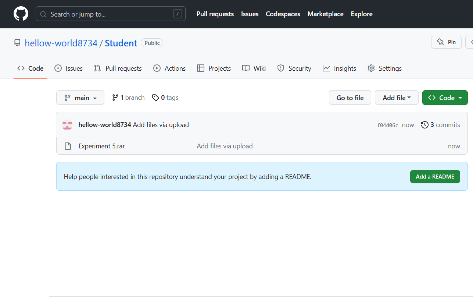Open Issues in the top navigation bar
Screen dimensions: 473x303
coord(250,14)
